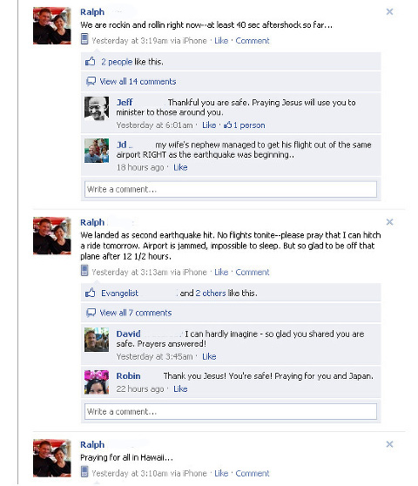The height and width of the screenshot is (486, 418).
Task: Click the speech bubble icon by 'View all 14 comments'
Action: pos(91,81)
